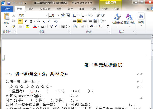Switch to the 页面布局 tab
153x109 pixels.
45,9
